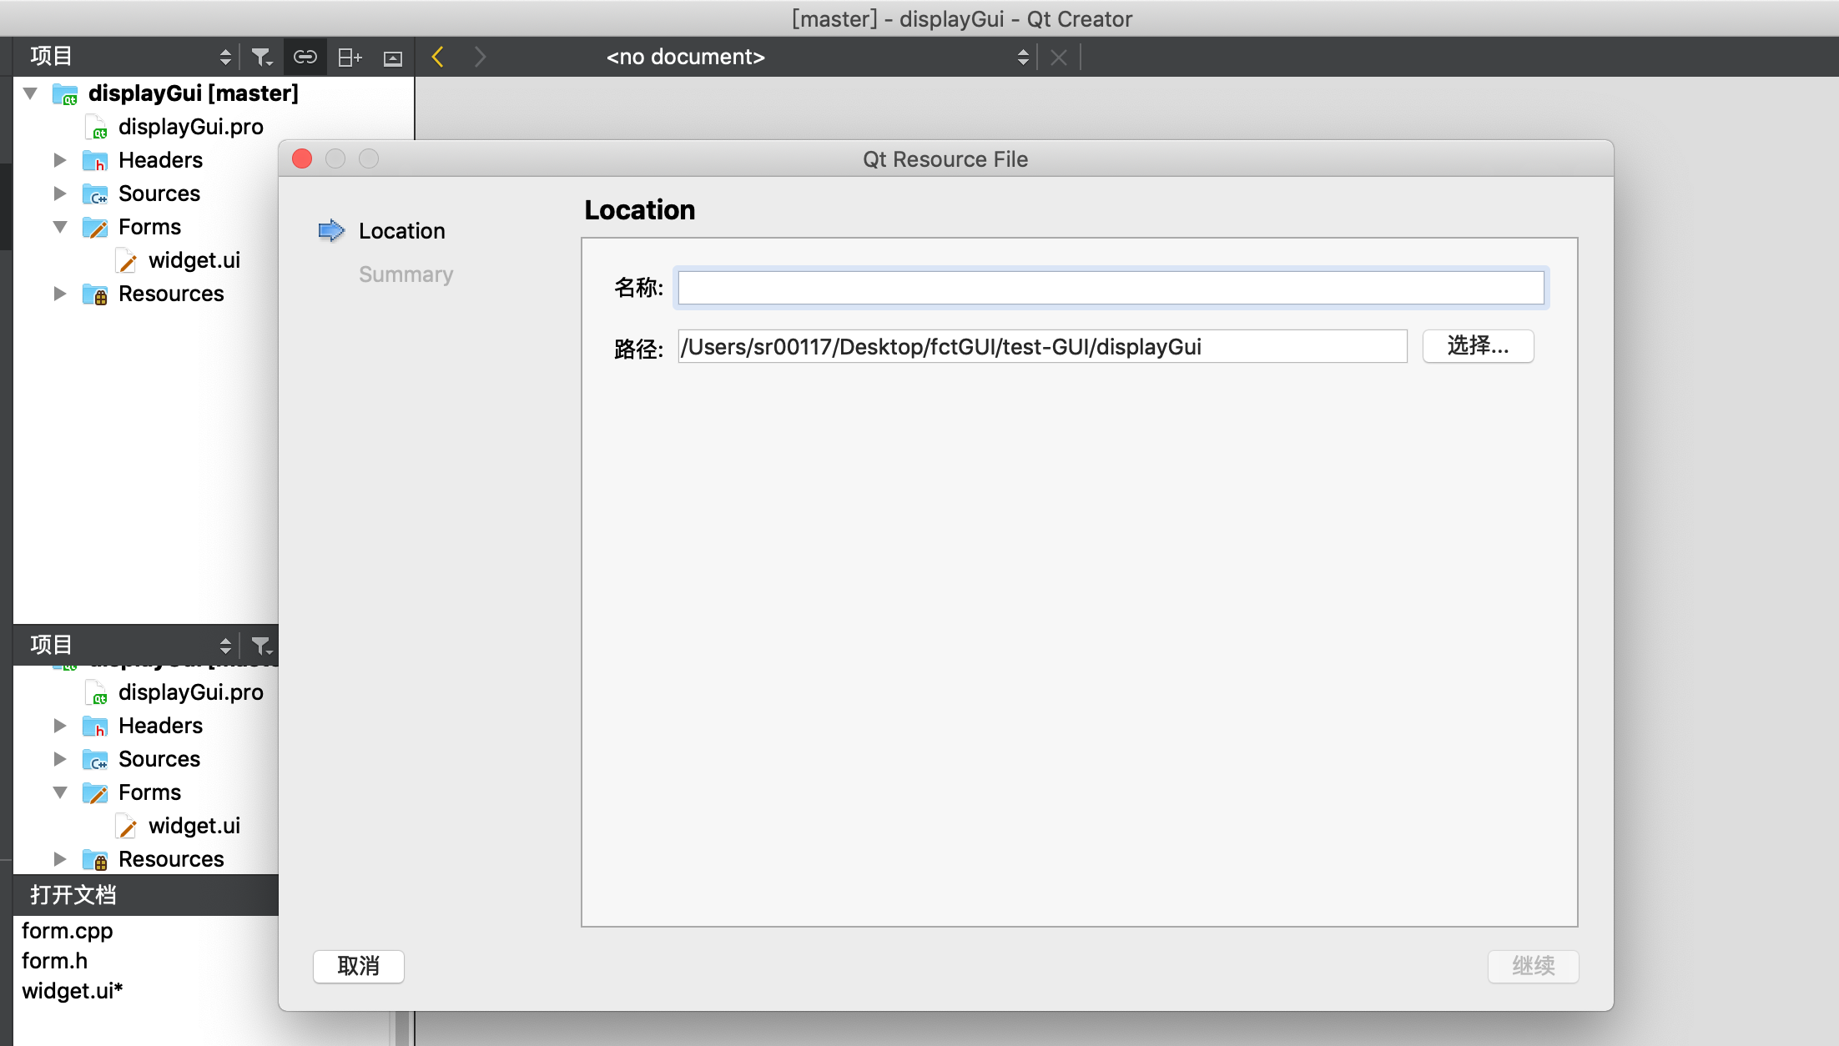Click the forward navigation arrow
The width and height of the screenshot is (1839, 1046).
480,57
